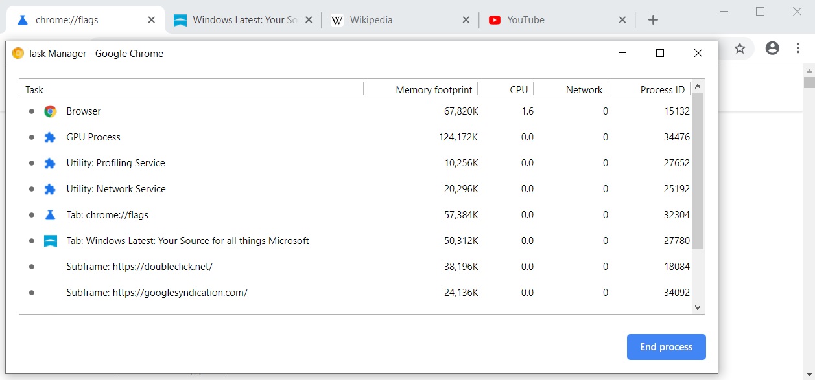Select Subframe: https://googlesyndication.com/ row
This screenshot has width=815, height=380.
coord(355,293)
